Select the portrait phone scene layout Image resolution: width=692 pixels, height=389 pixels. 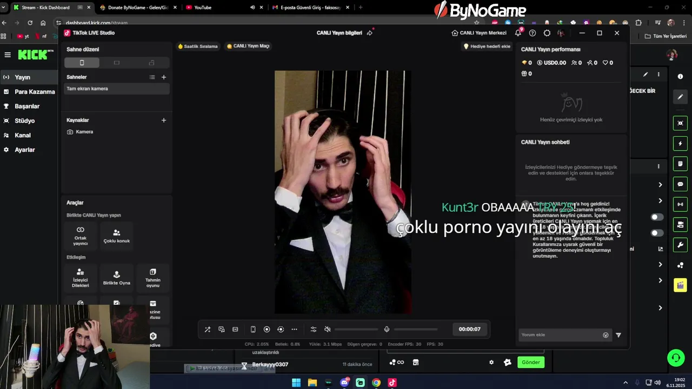[x=82, y=63]
